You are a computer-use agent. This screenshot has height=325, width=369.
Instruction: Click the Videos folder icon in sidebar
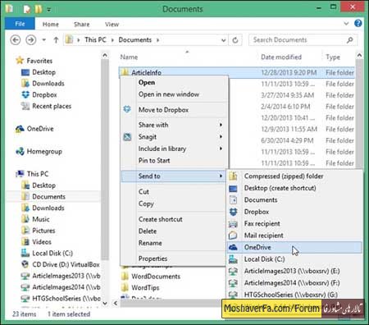(25, 241)
